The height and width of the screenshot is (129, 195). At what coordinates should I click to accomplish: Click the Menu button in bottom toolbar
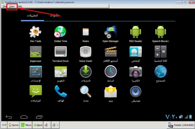pos(26,125)
